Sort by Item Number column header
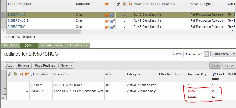This screenshot has width=236, height=108. [x=21, y=4]
